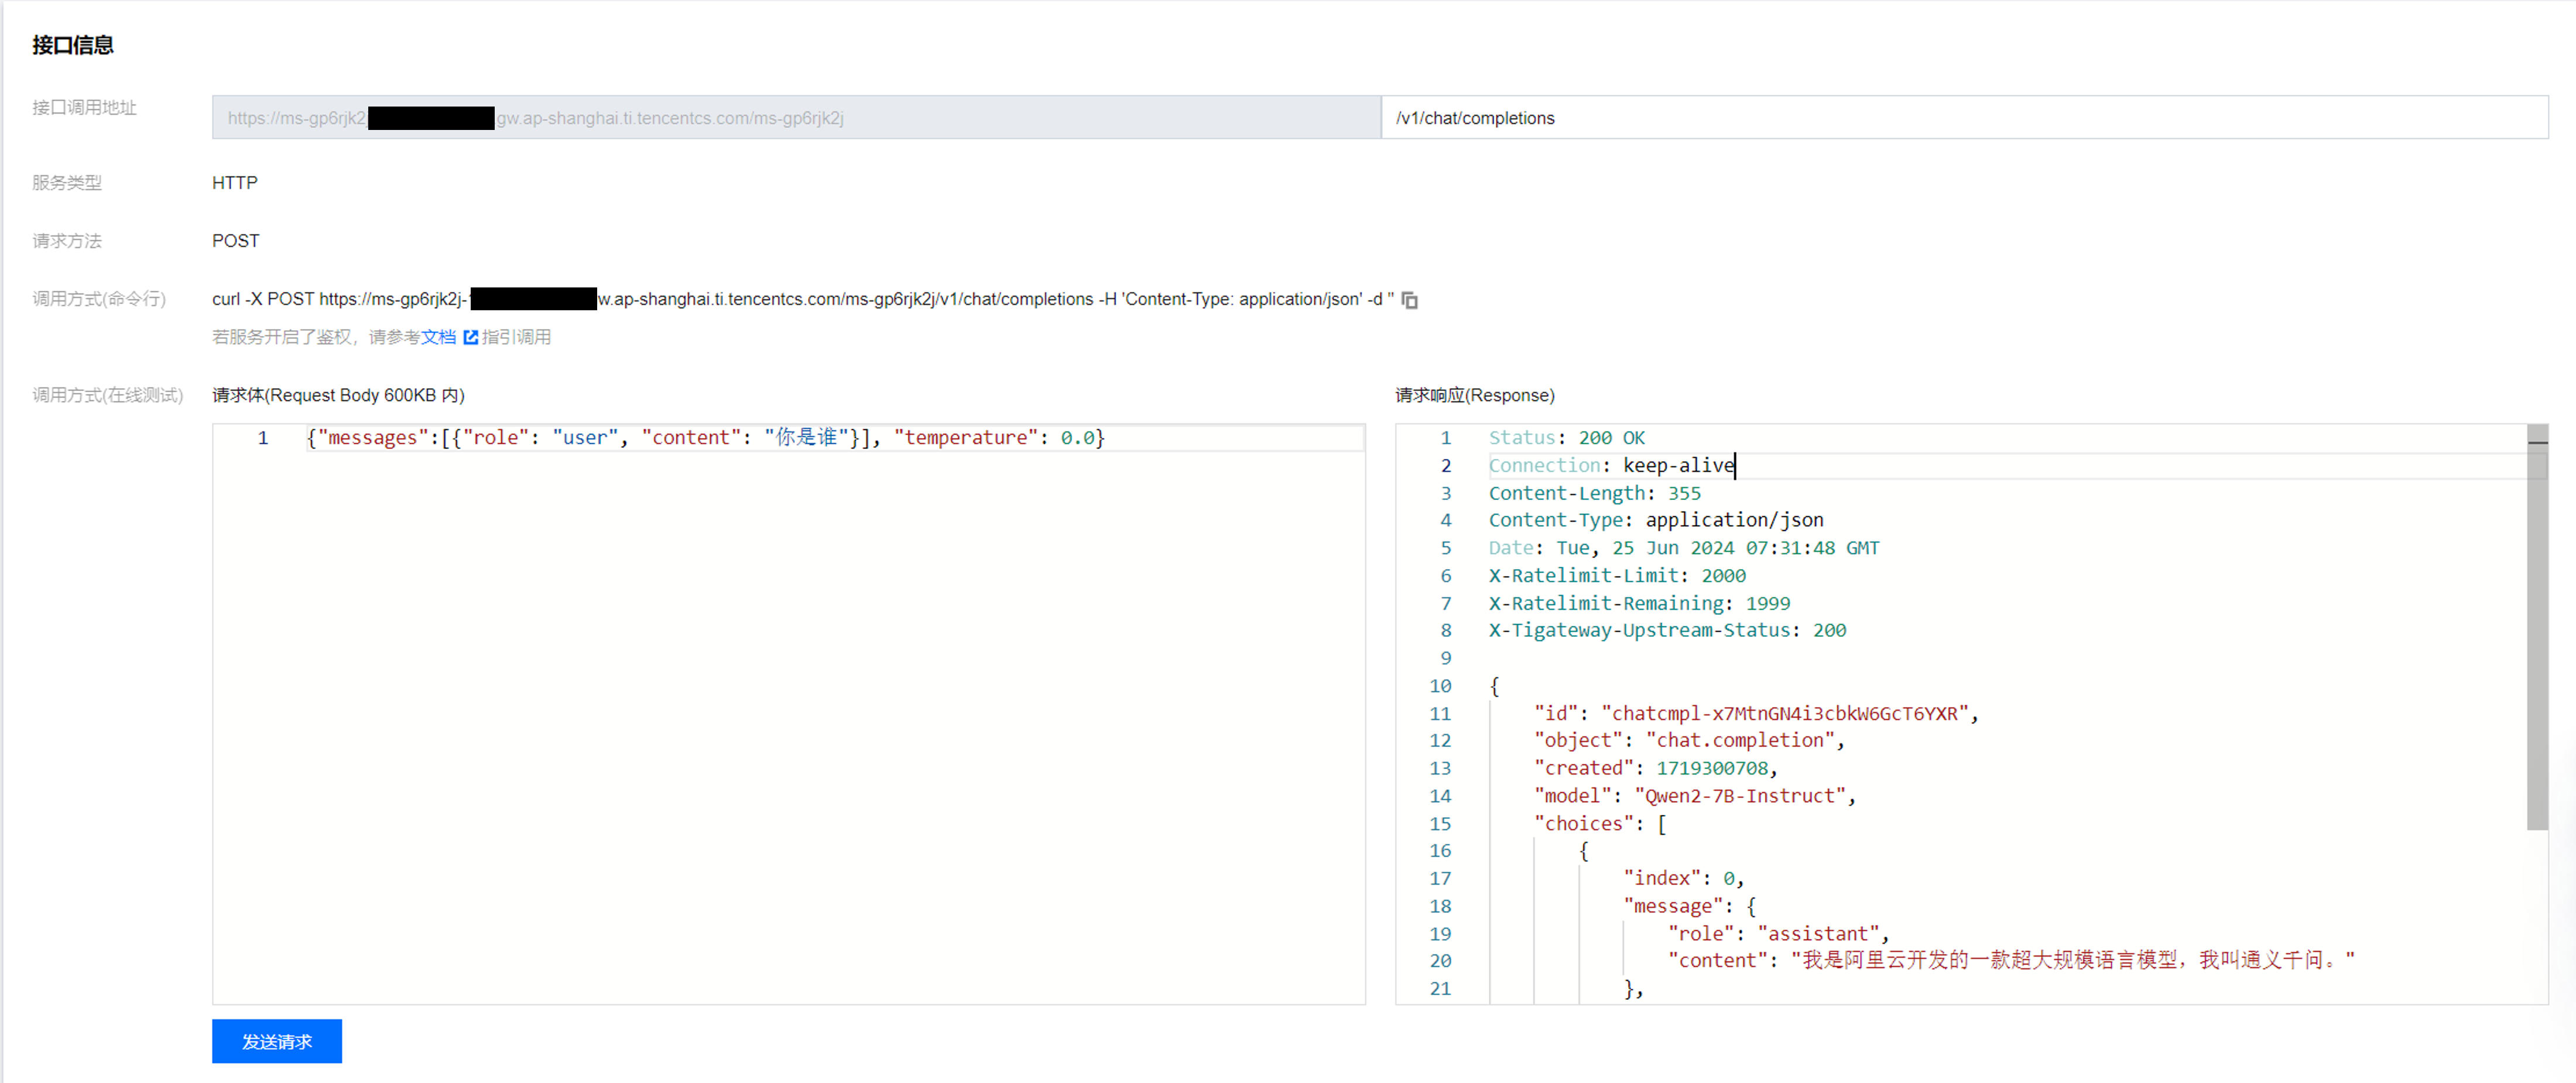Click the 发送请求 send request button
The width and height of the screenshot is (2576, 1083).
coord(277,1041)
